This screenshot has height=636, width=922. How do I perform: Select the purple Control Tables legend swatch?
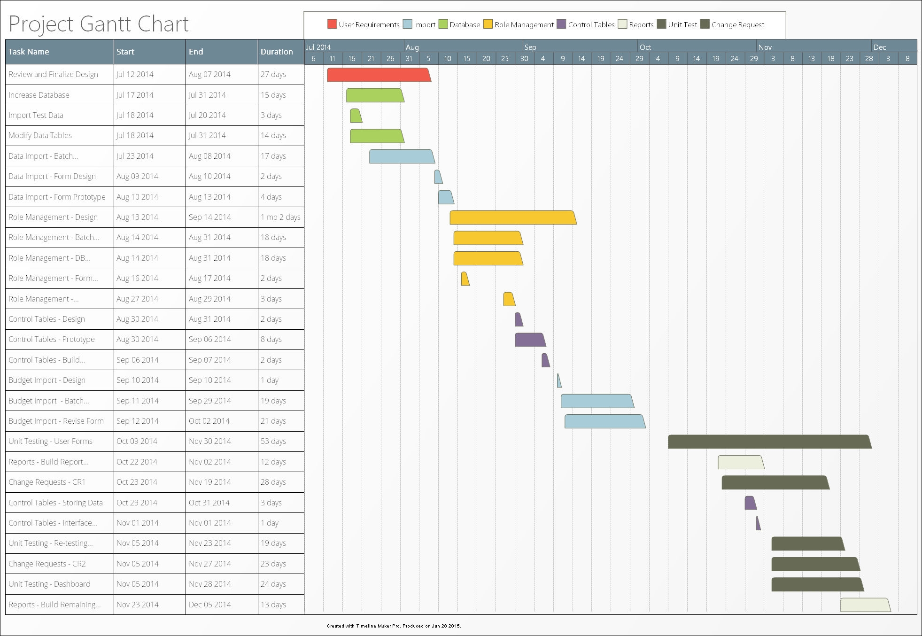pos(562,24)
